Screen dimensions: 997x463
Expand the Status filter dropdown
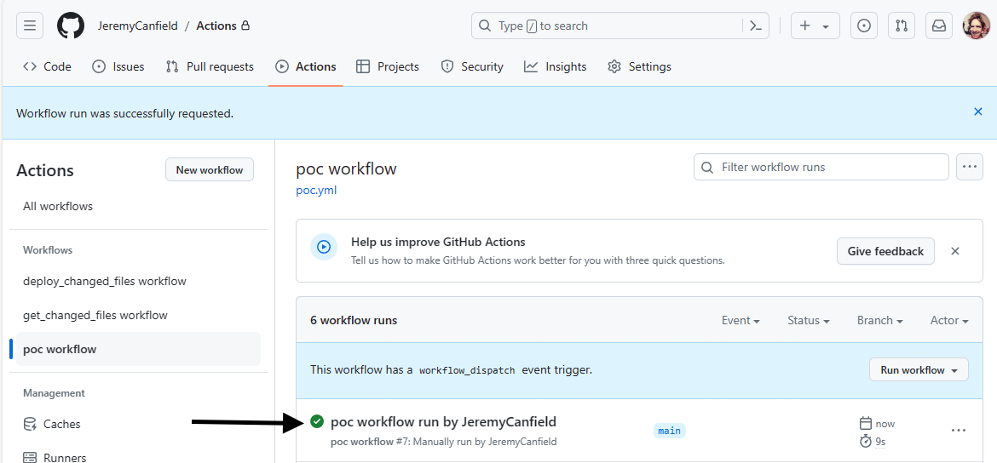click(808, 320)
